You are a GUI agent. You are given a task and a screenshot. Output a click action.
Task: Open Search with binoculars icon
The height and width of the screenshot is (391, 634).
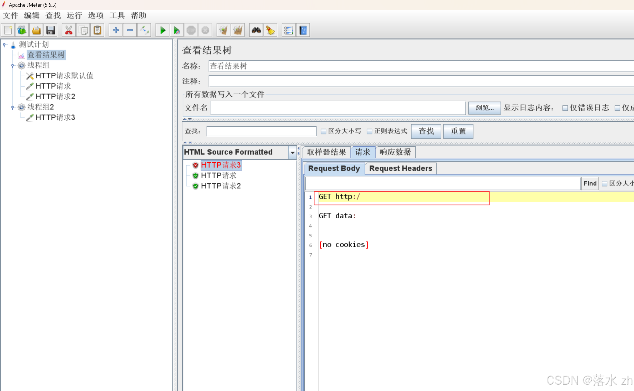click(x=256, y=30)
